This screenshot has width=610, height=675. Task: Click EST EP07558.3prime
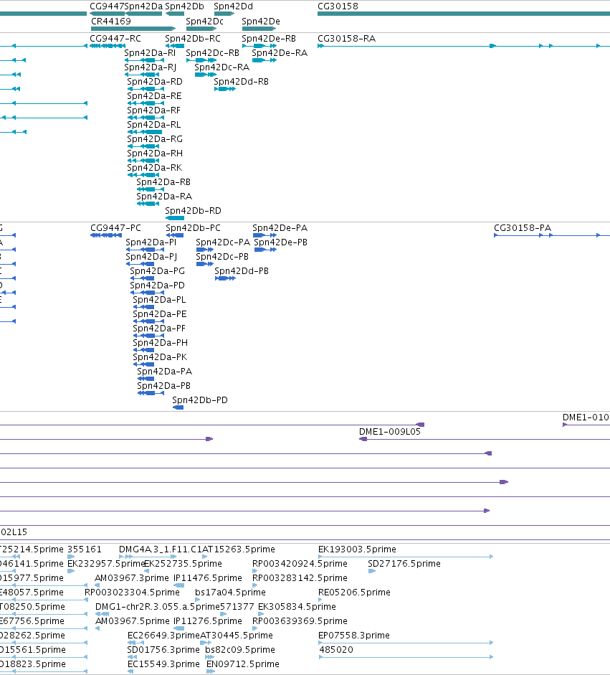point(354,636)
